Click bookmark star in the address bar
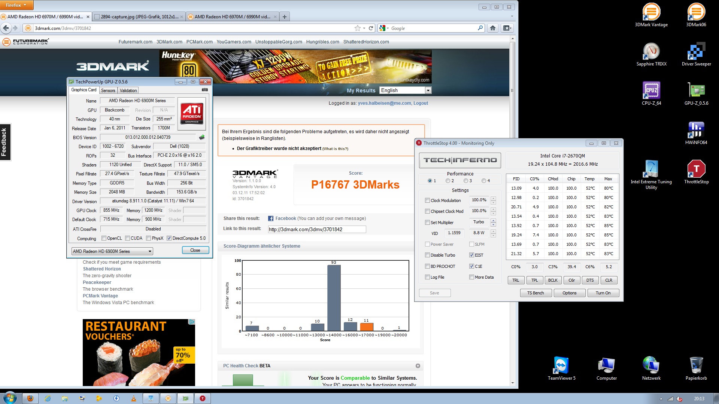Viewport: 719px width, 404px height. (x=358, y=28)
